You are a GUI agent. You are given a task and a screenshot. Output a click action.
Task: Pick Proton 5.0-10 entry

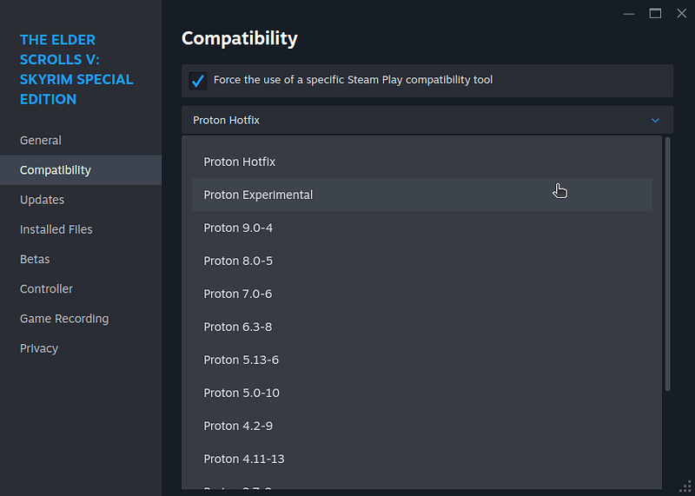tap(421, 393)
